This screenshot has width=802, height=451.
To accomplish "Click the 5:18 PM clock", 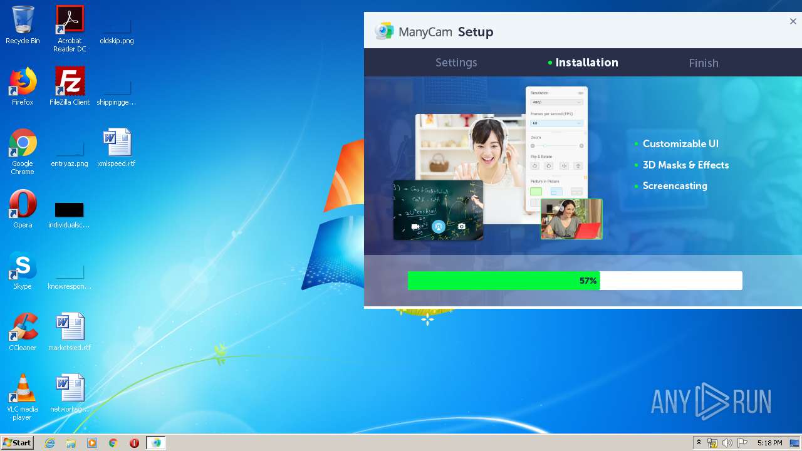I will pos(769,443).
